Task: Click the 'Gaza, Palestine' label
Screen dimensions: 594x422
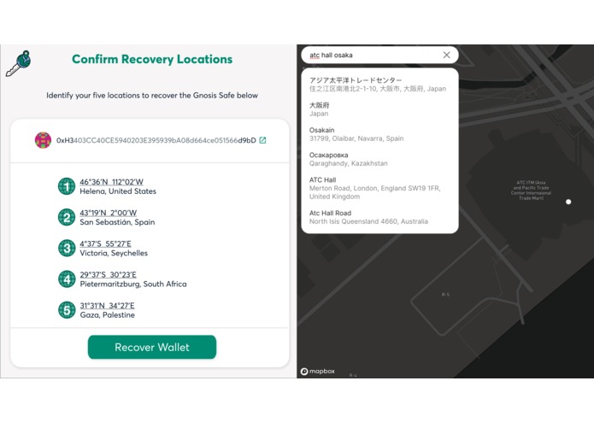Action: 107,315
